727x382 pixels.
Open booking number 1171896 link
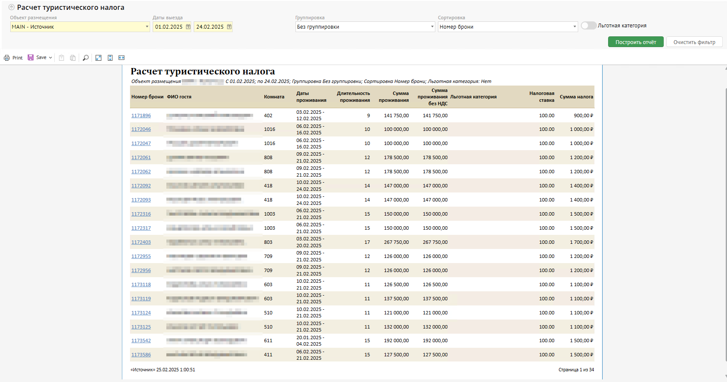141,115
